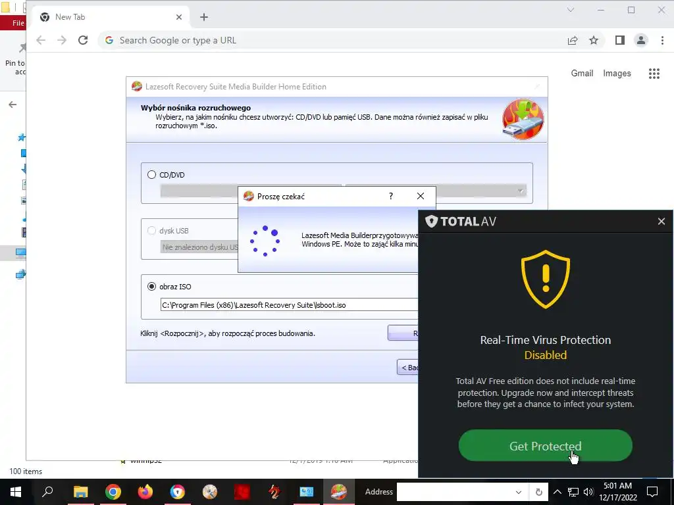
Task: Click the back arrow in File Explorer
Action: click(13, 105)
